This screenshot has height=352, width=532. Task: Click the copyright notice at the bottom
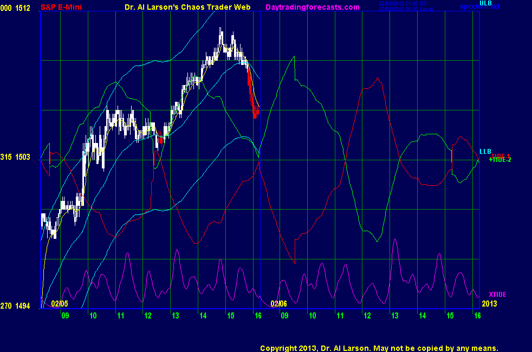click(x=379, y=348)
